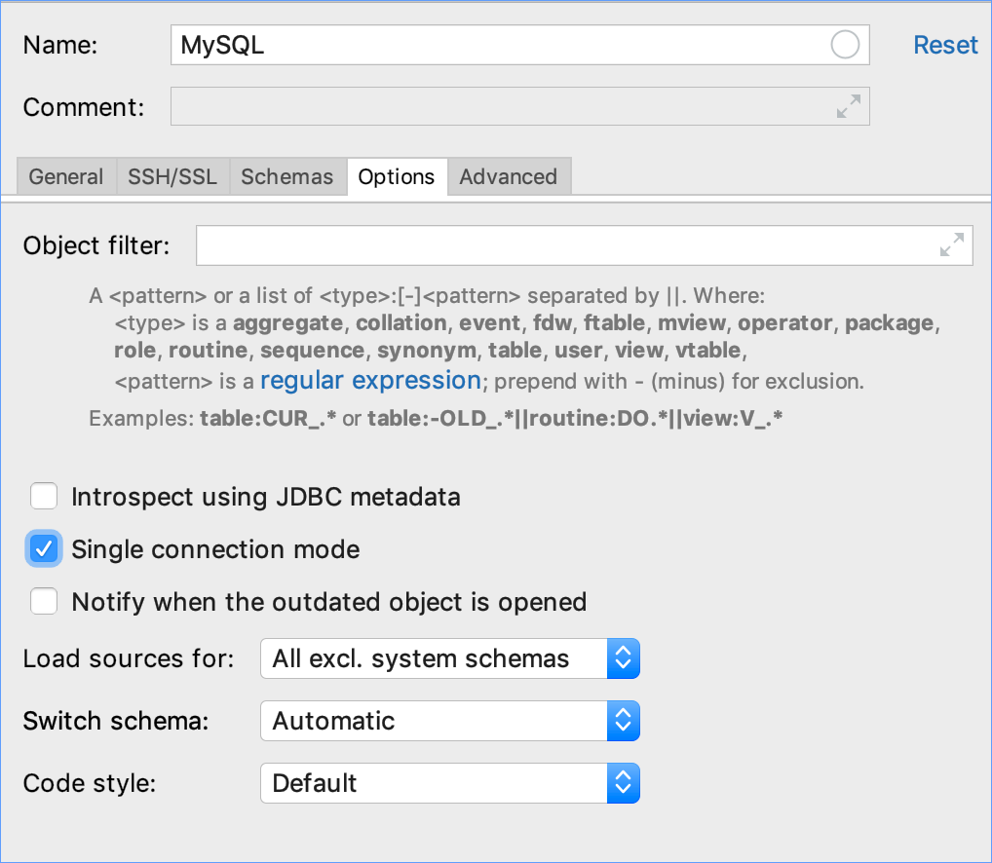The width and height of the screenshot is (992, 863).
Task: Click the example text table:CUR_.*
Action: (268, 418)
